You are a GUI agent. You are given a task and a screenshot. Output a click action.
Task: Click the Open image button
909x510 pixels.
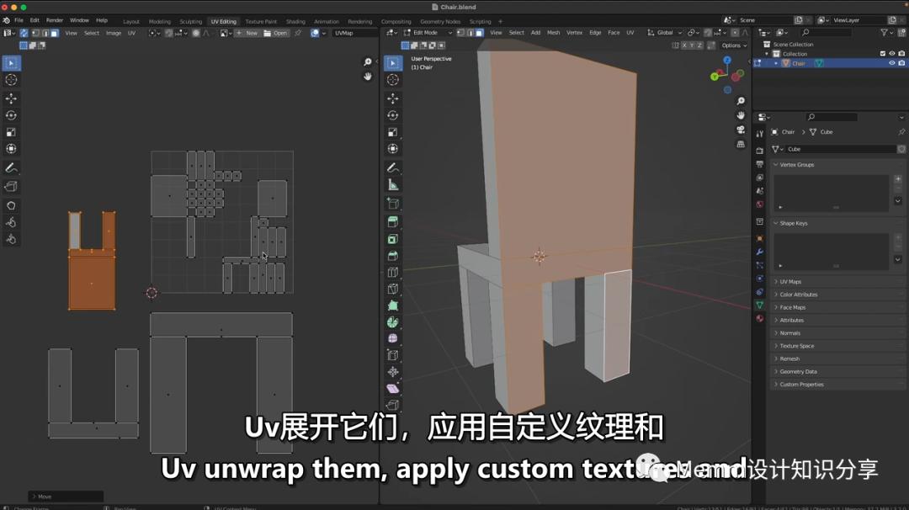click(275, 33)
